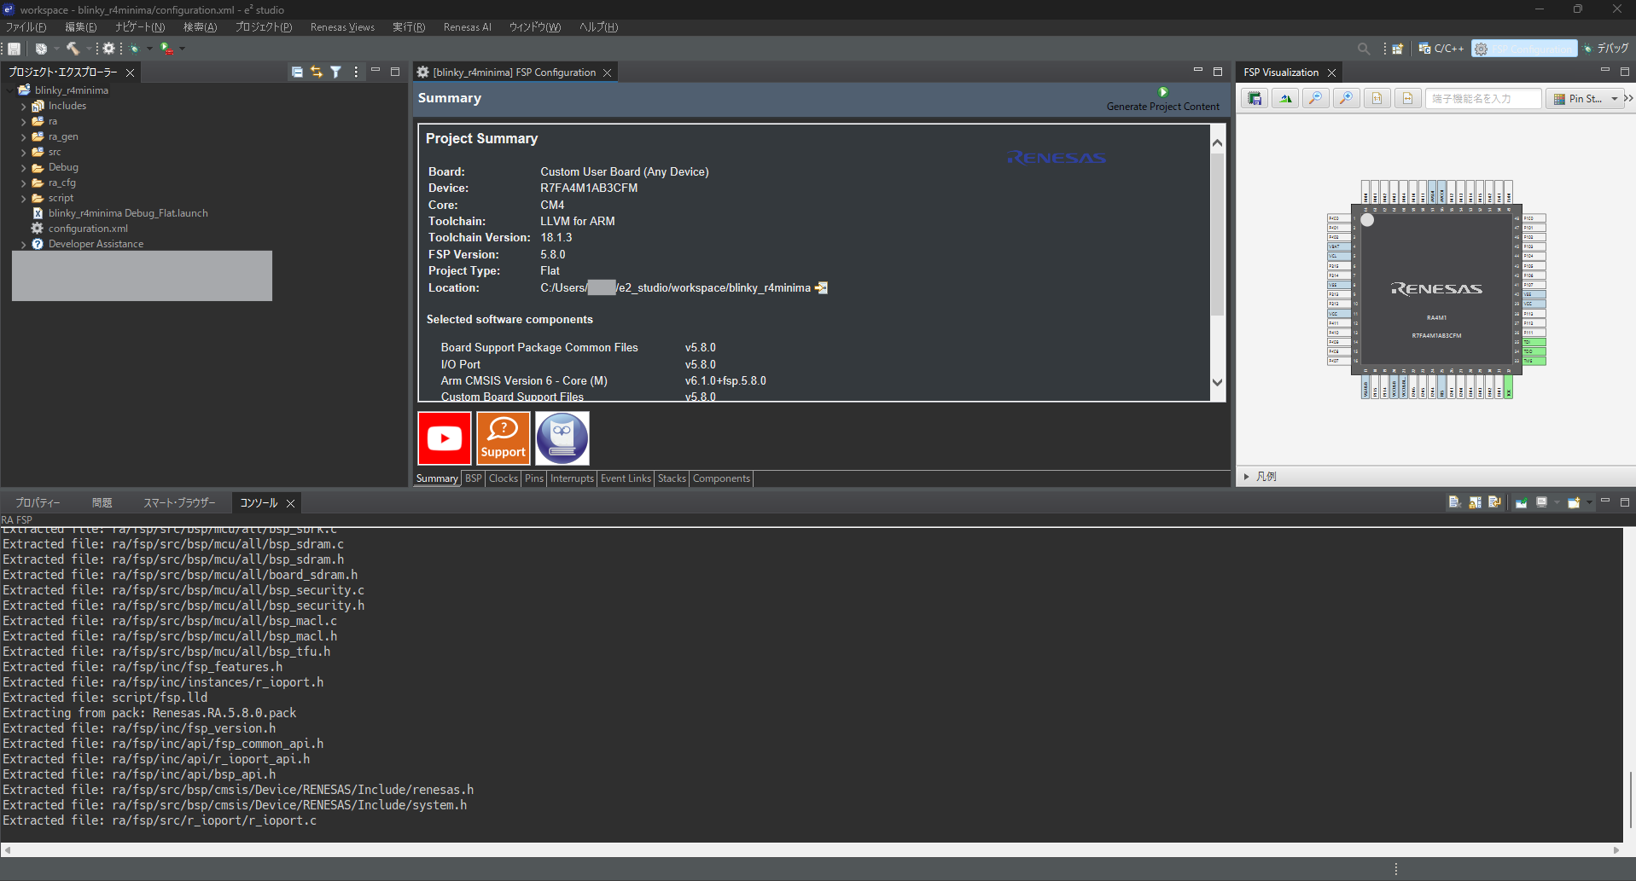The image size is (1636, 881).
Task: Switch to the Stacks tab
Action: (x=672, y=478)
